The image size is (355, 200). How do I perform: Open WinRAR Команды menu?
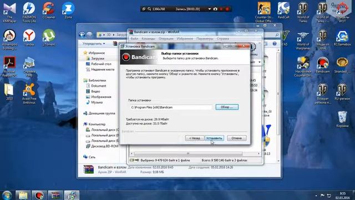click(x=148, y=39)
